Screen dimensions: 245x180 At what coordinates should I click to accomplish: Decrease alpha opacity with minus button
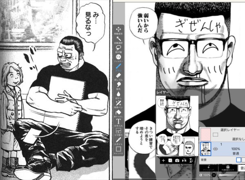[x=214, y=175]
